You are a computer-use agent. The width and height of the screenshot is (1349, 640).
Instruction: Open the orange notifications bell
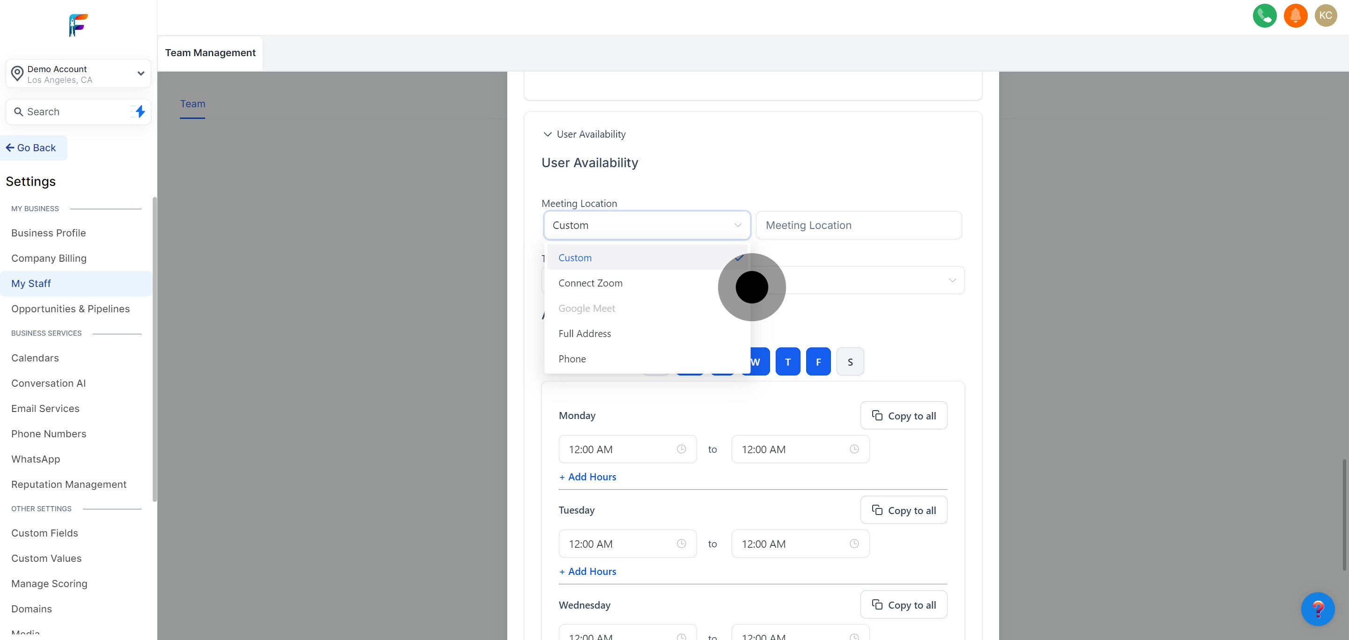coord(1295,16)
